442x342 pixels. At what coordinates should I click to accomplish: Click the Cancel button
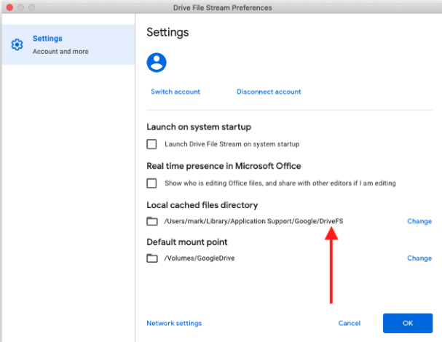click(350, 323)
